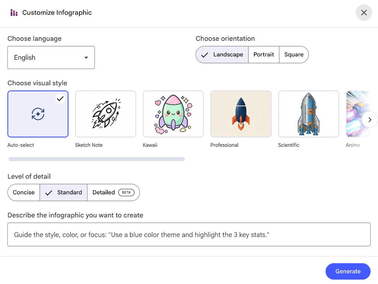Click the infographic description text field

click(189, 235)
